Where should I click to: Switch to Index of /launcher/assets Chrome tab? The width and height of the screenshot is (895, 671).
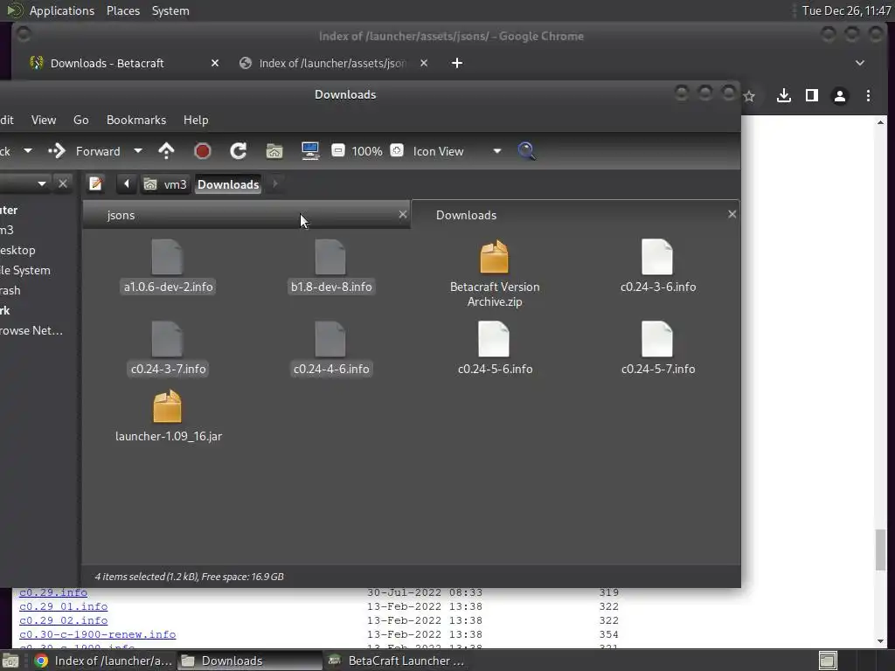click(x=332, y=63)
